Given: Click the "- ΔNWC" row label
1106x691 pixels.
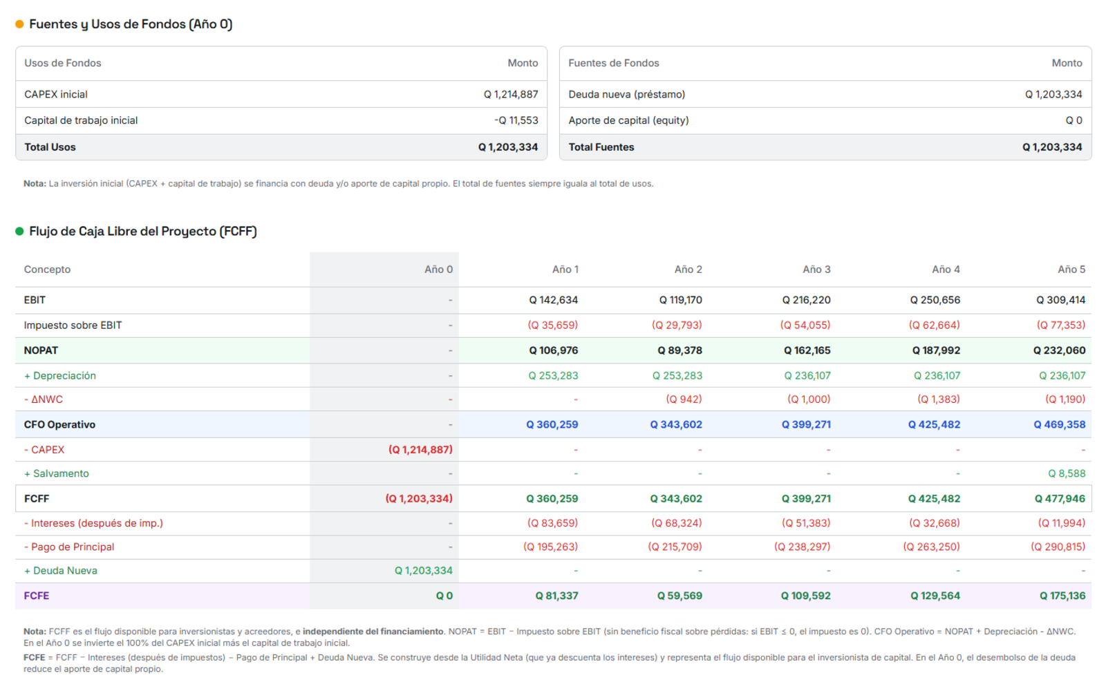Looking at the screenshot, I should pyautogui.click(x=44, y=399).
